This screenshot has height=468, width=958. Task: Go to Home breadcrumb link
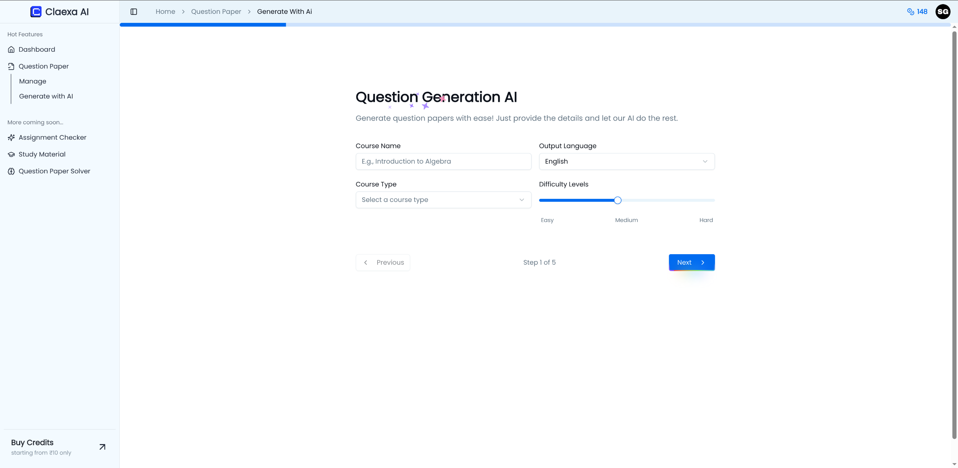(165, 12)
